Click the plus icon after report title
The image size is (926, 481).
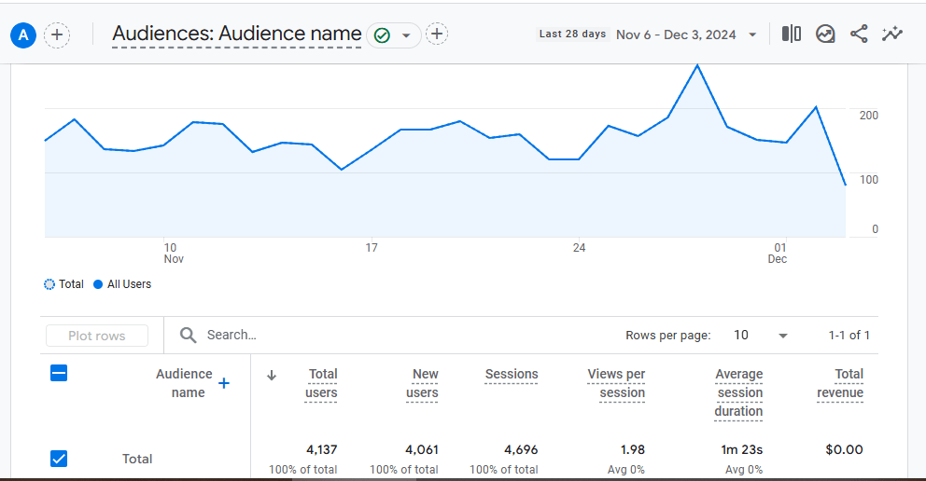click(x=437, y=34)
